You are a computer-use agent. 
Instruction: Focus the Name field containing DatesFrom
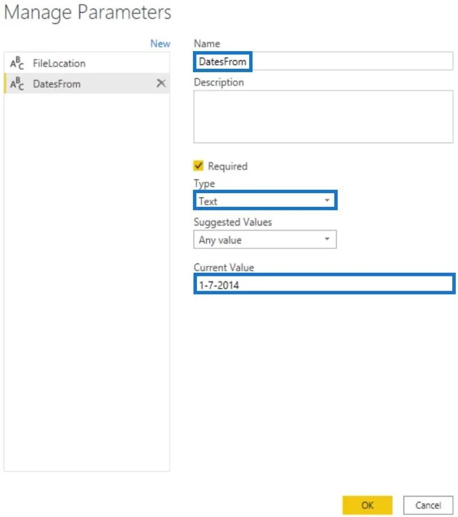323,61
